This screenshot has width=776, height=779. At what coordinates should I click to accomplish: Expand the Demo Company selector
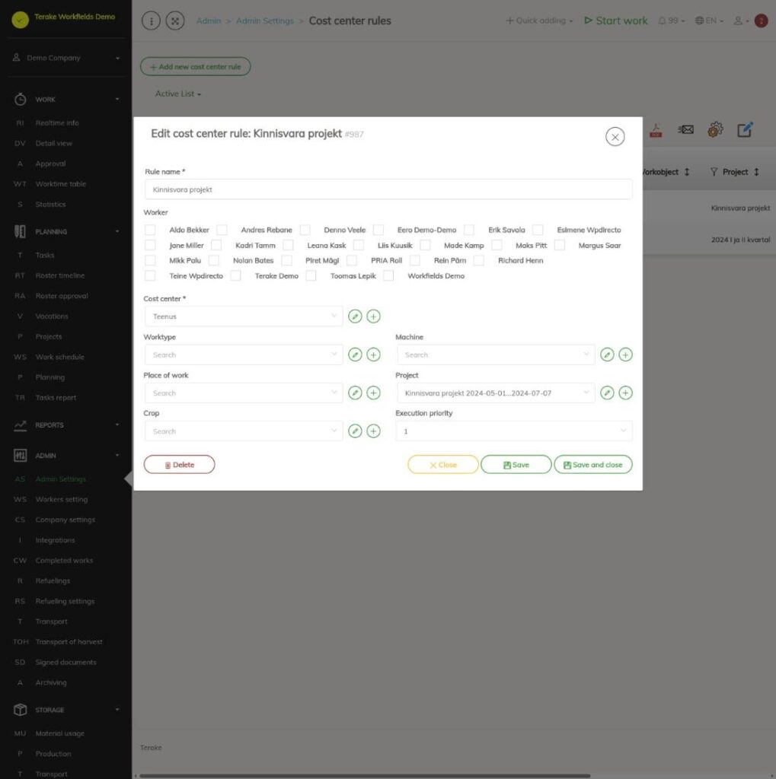pyautogui.click(x=65, y=58)
